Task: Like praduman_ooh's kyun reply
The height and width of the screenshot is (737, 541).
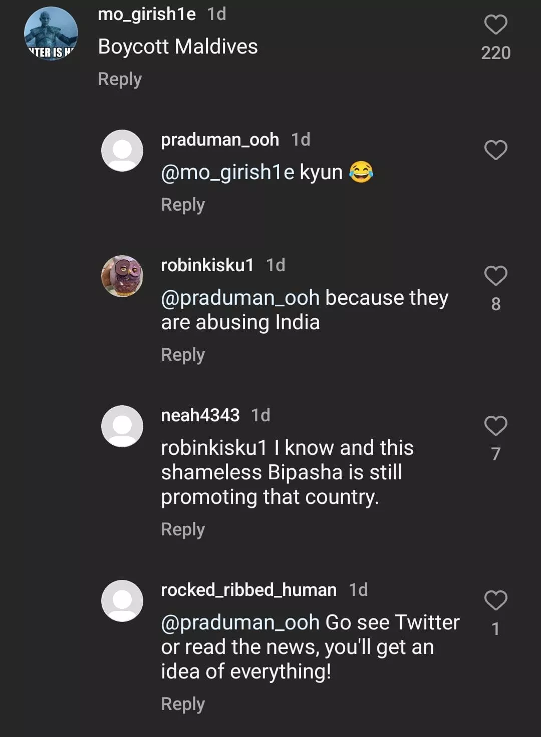Action: pyautogui.click(x=495, y=150)
